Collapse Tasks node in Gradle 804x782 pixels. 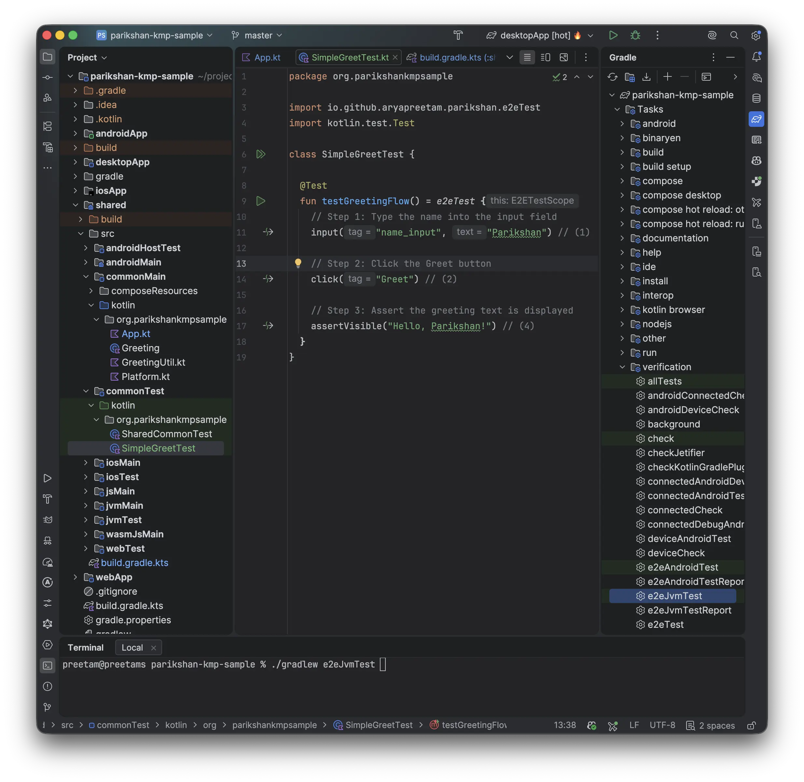(x=617, y=110)
